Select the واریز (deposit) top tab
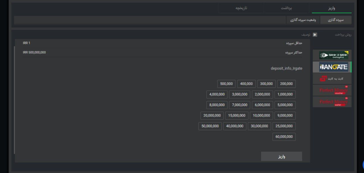This screenshot has height=173, width=364. click(332, 8)
